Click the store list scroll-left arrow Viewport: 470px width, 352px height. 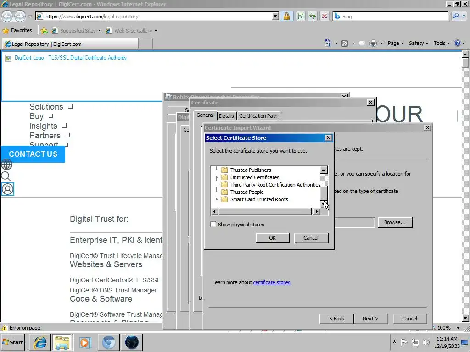click(x=214, y=212)
